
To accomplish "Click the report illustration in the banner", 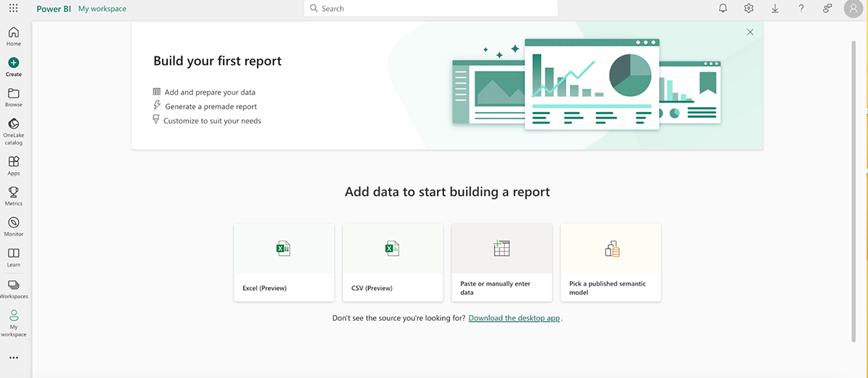I will click(x=585, y=85).
